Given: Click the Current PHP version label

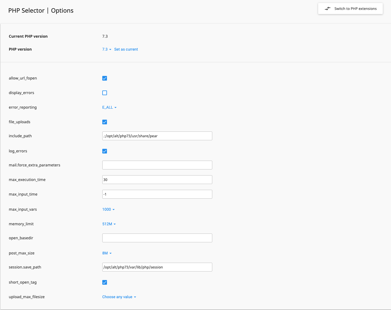Looking at the screenshot, I should [x=28, y=36].
